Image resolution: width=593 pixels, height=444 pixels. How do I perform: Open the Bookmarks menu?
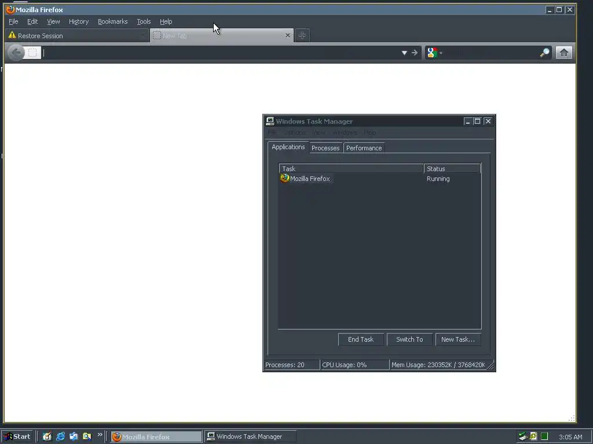point(113,21)
